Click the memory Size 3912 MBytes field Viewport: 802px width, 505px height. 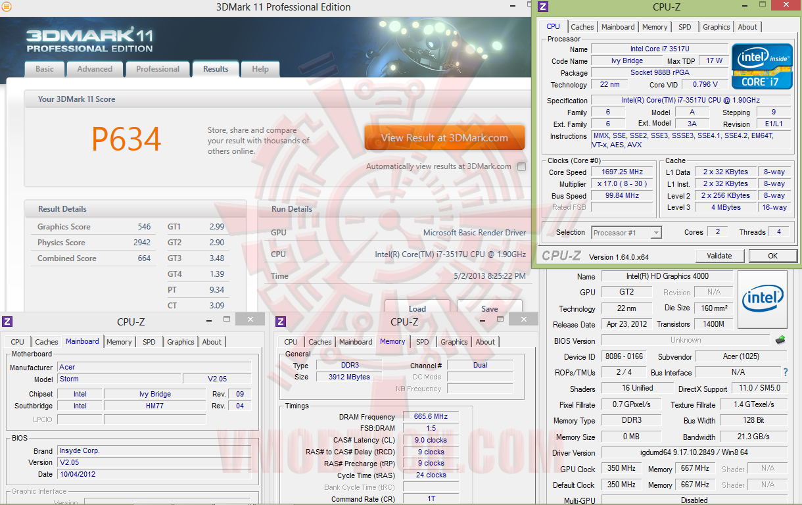click(349, 377)
